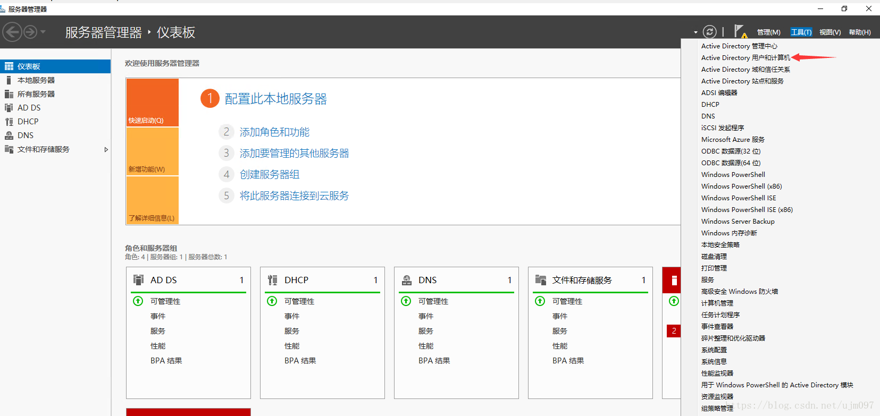Open 事件 under the AD DS tile
The image size is (880, 416).
pos(158,316)
